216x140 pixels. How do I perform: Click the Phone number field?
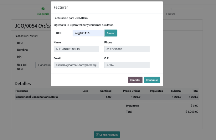tap(127, 49)
